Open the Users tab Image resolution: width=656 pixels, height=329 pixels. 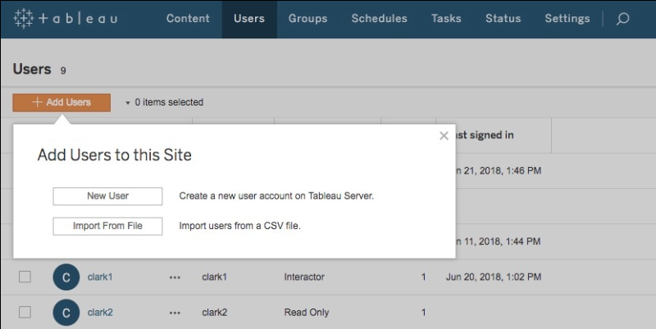(x=249, y=19)
